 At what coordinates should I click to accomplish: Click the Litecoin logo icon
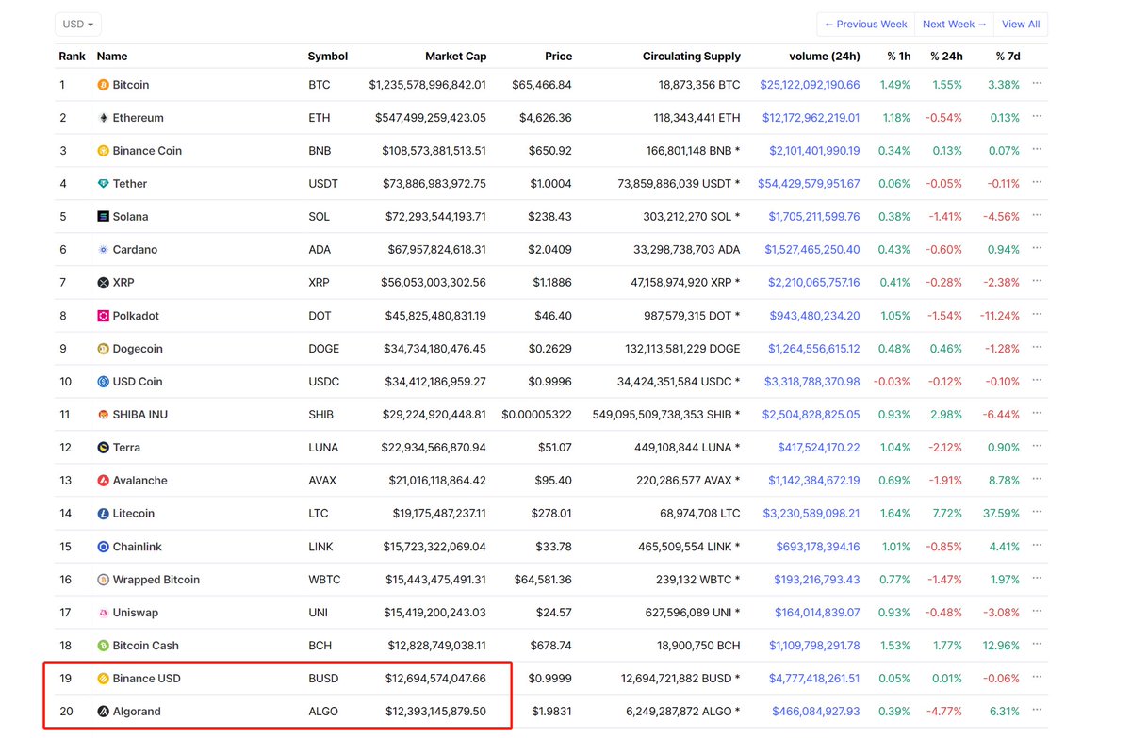point(104,514)
